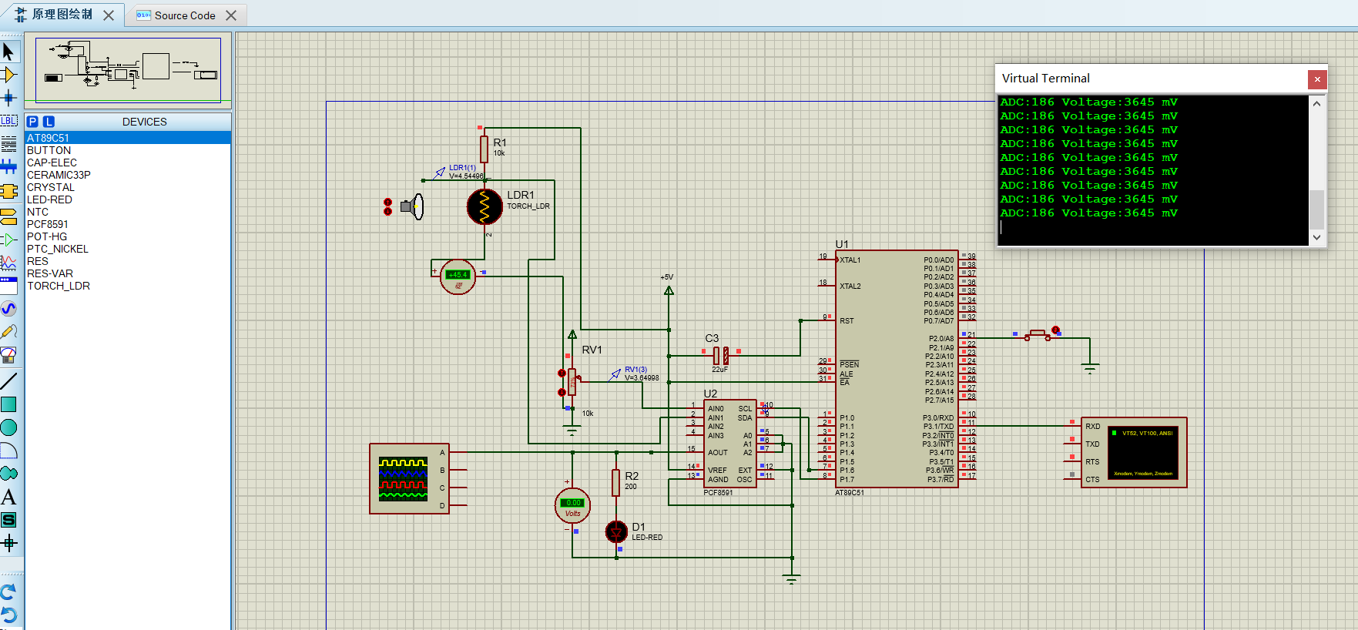
Task: Select the Junction Dot tool
Action: tap(8, 98)
